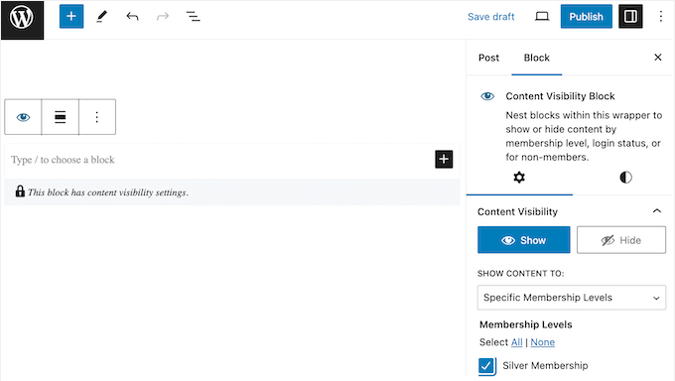Open the Specific Membership Levels dropdown

pos(571,298)
